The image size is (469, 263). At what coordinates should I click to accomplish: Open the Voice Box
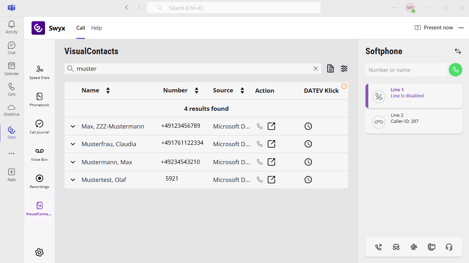coord(39,154)
